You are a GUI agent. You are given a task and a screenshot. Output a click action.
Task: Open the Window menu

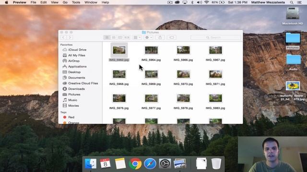pos(91,2)
